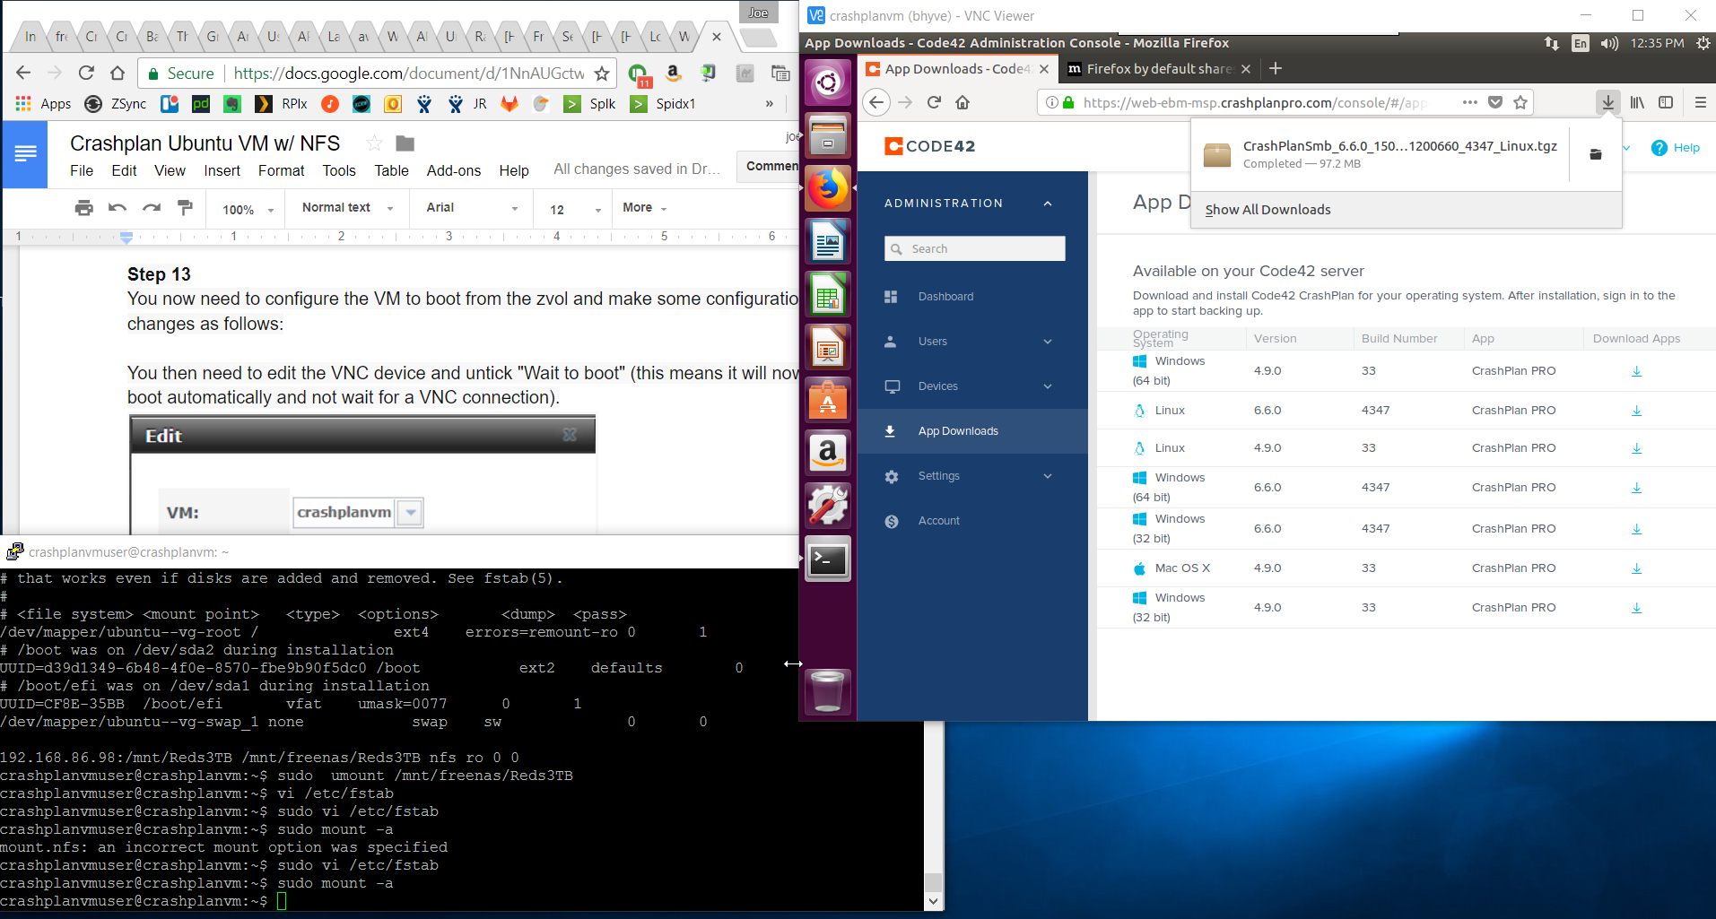Open the Ubuntu system power cog menu
1716x919 pixels.
(1703, 43)
